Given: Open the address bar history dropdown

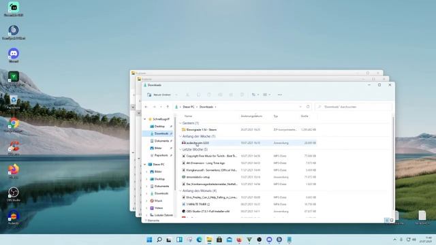Looking at the screenshot, I should (300, 107).
